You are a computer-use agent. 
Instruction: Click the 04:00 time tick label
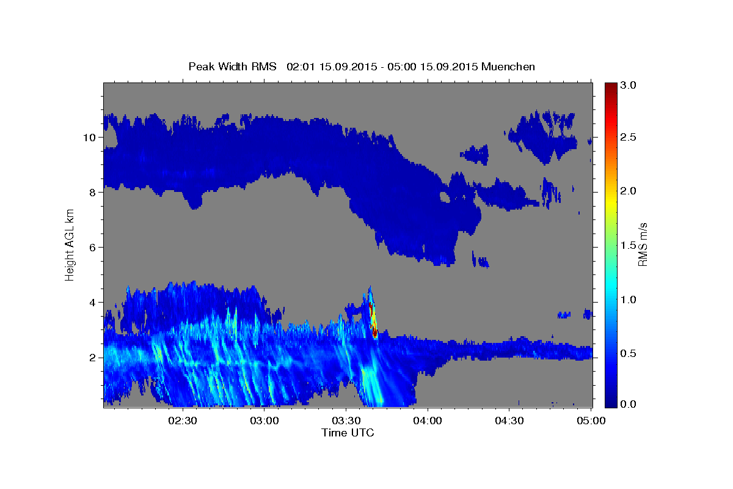[428, 421]
